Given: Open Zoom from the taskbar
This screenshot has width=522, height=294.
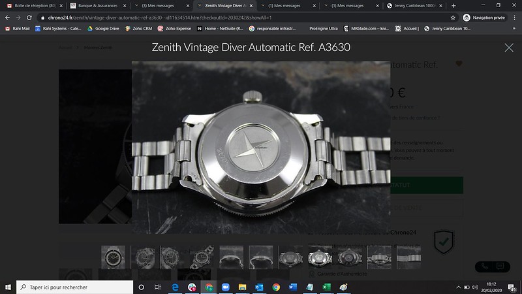Looking at the screenshot, I should tap(225, 287).
